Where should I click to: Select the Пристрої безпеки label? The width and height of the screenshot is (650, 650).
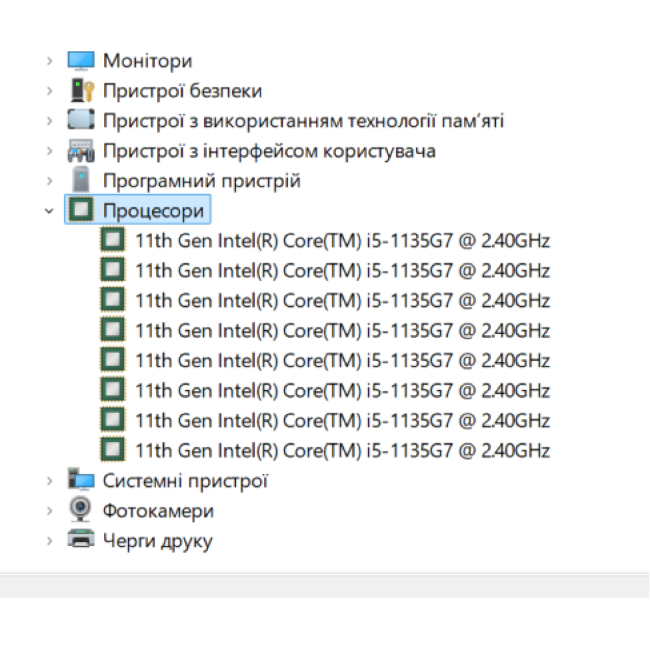coord(182,91)
